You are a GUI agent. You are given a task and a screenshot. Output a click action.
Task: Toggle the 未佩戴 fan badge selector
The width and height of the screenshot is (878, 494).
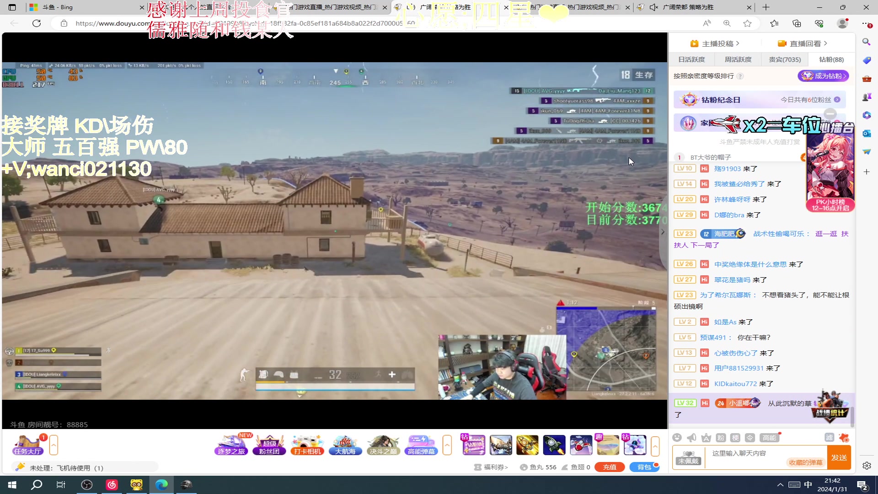coord(688,457)
